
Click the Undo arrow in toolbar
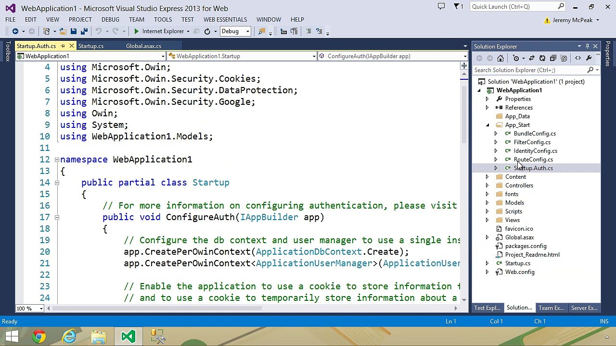click(x=98, y=31)
